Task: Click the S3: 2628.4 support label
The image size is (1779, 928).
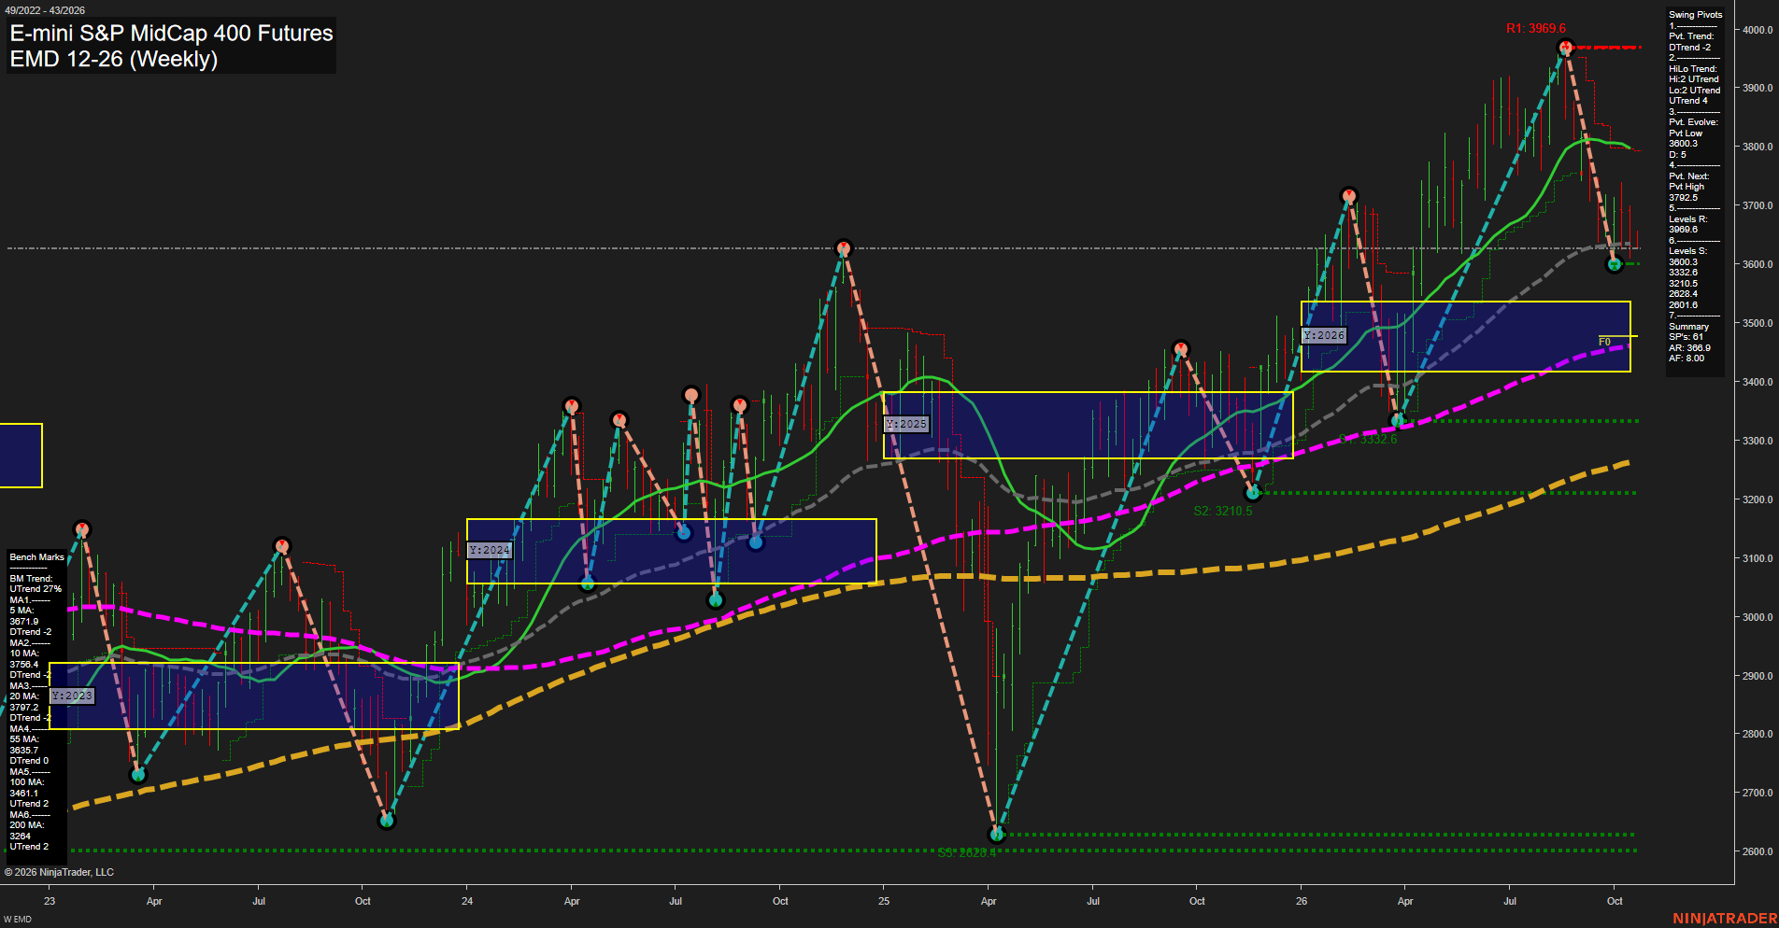Action: [x=967, y=852]
